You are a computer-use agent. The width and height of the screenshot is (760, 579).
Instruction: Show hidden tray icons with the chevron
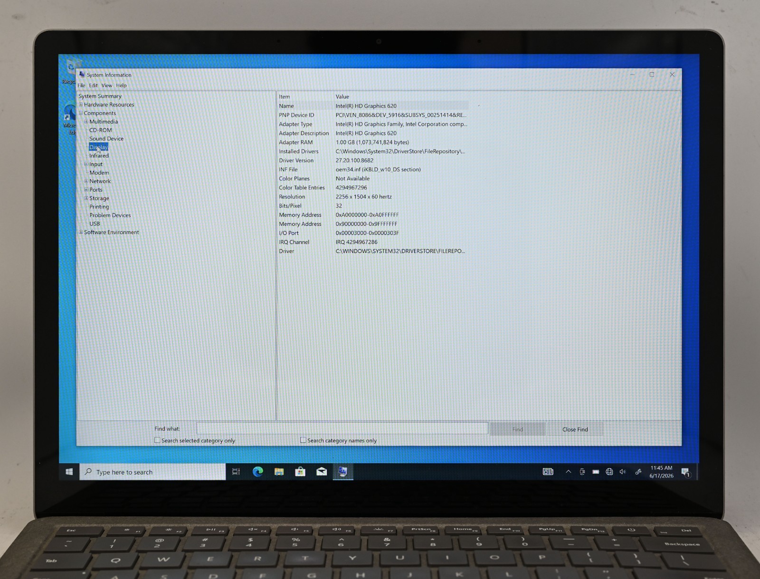[x=568, y=472]
